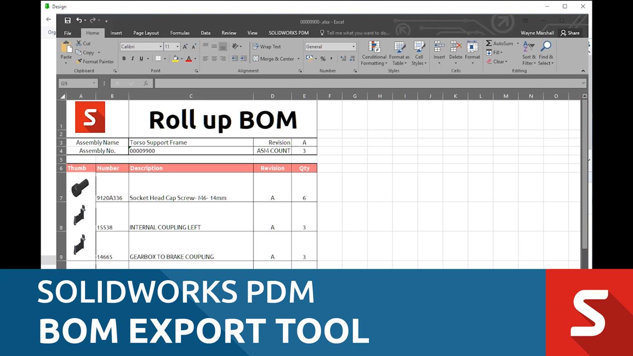Click the Cell Styles icon
The image size is (633, 356).
tap(419, 53)
